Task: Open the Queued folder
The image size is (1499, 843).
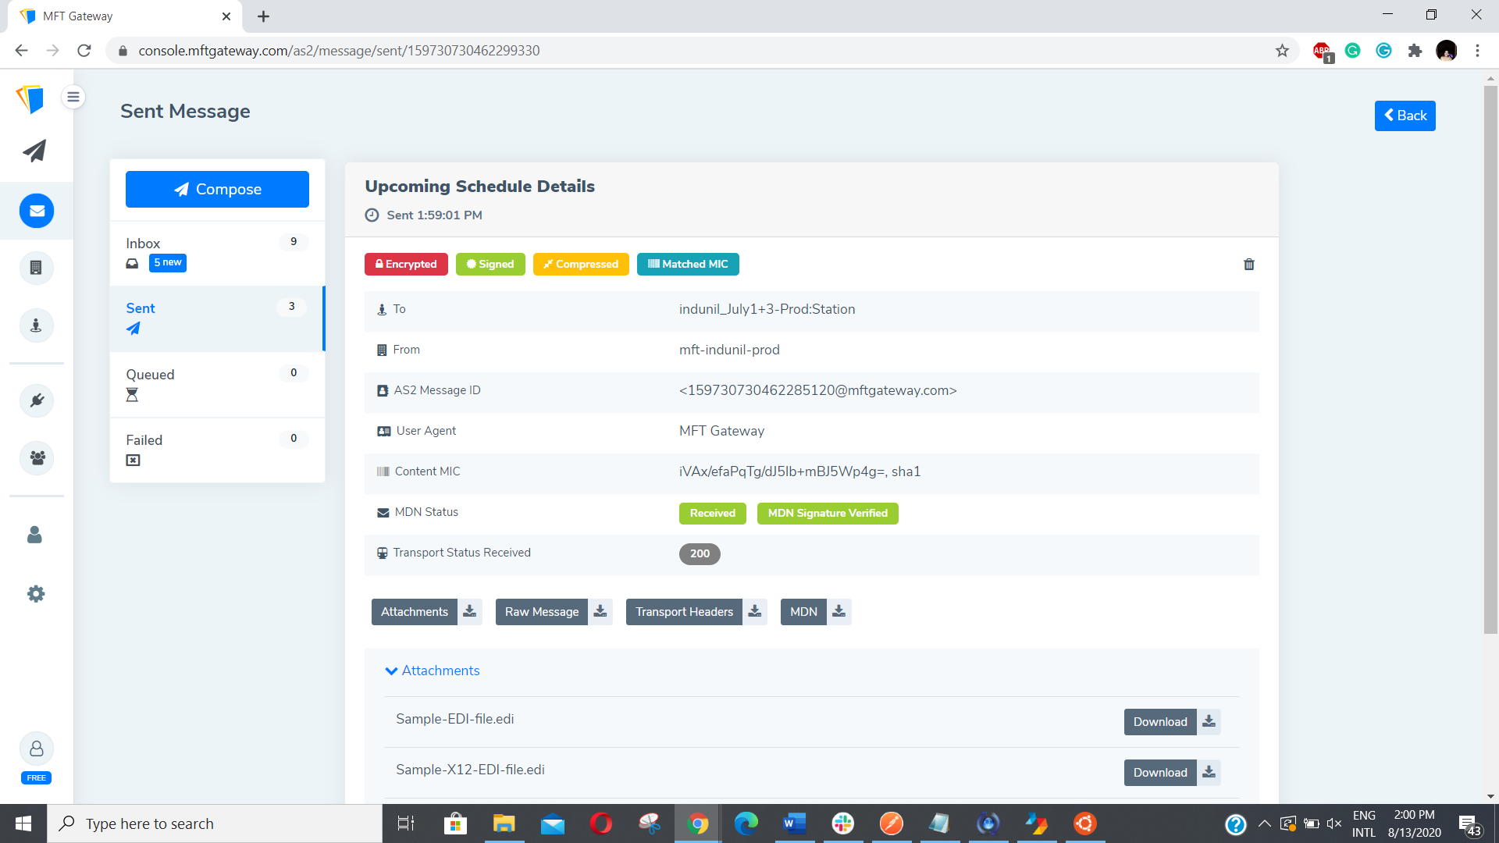Action: 217,384
